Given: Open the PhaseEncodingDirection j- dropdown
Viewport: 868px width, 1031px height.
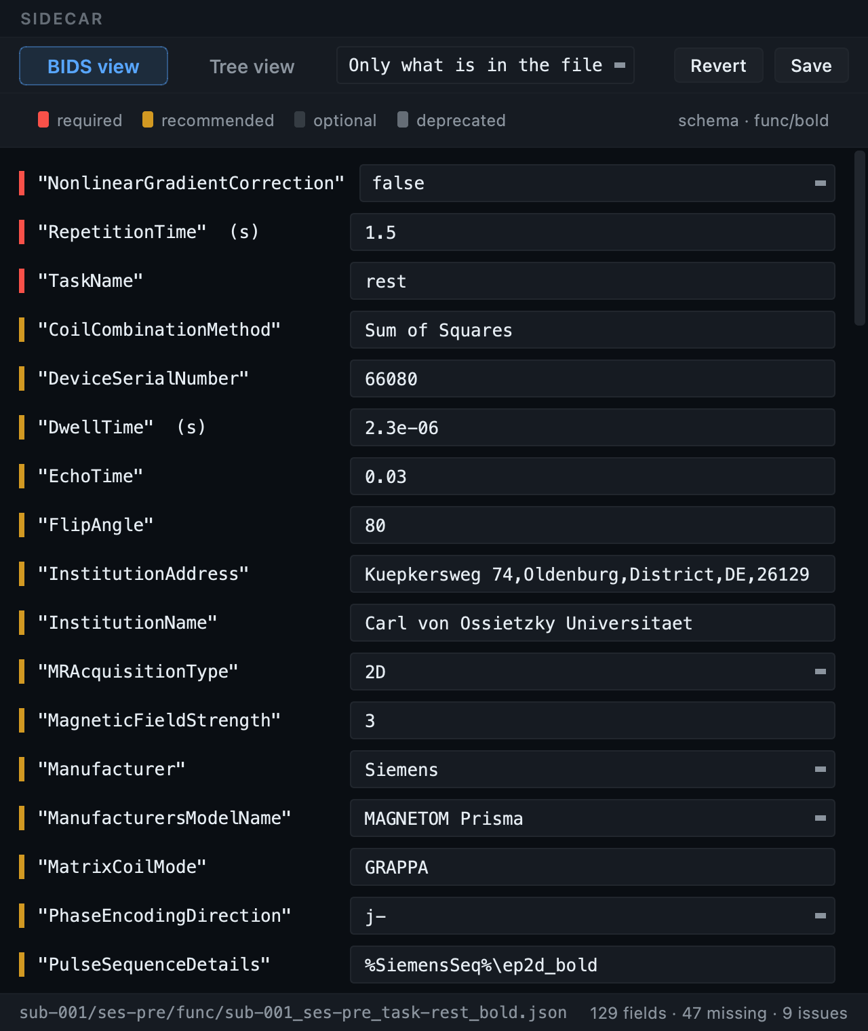Looking at the screenshot, I should [x=592, y=916].
